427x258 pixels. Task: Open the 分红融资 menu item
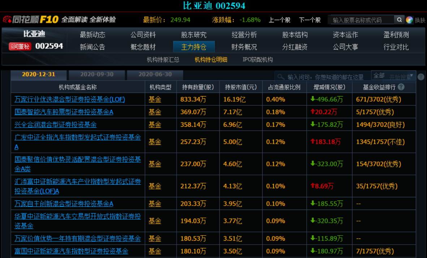(x=295, y=47)
